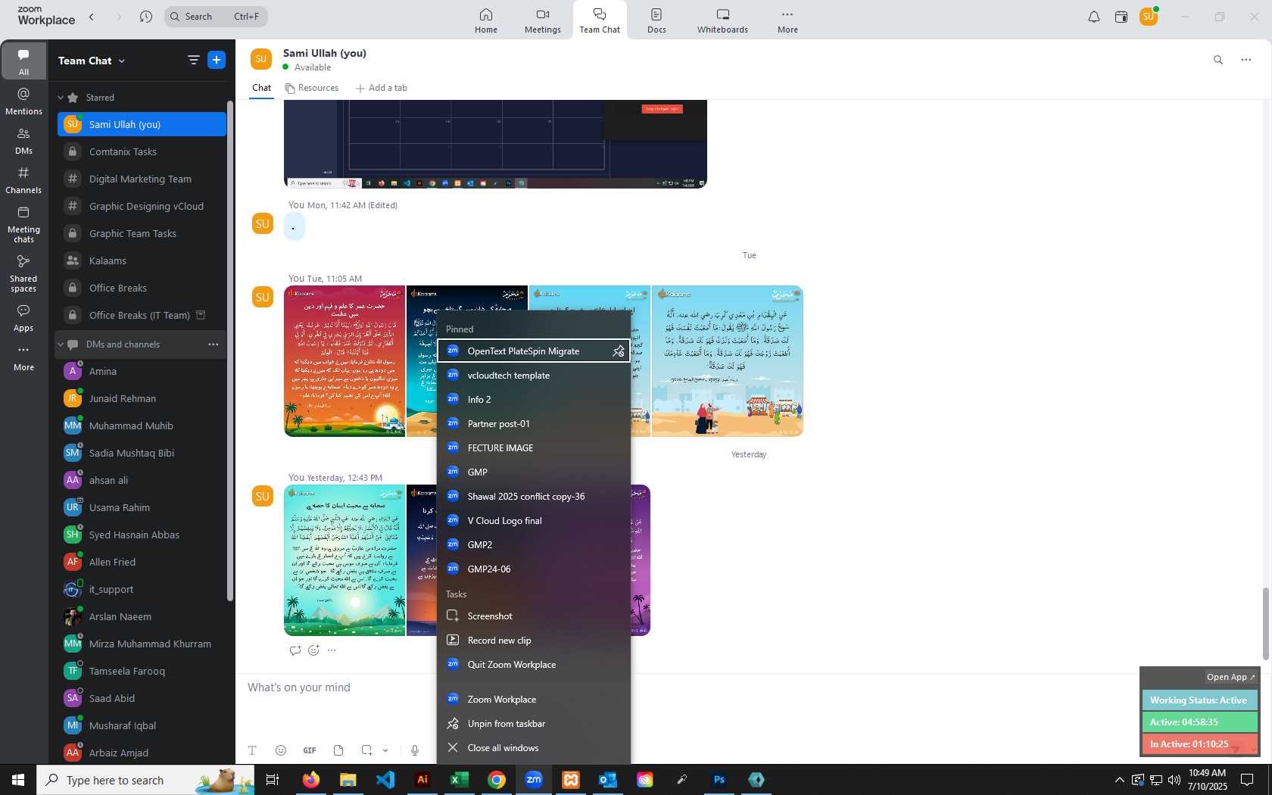
Task: Open Excel from taskbar
Action: (x=460, y=780)
